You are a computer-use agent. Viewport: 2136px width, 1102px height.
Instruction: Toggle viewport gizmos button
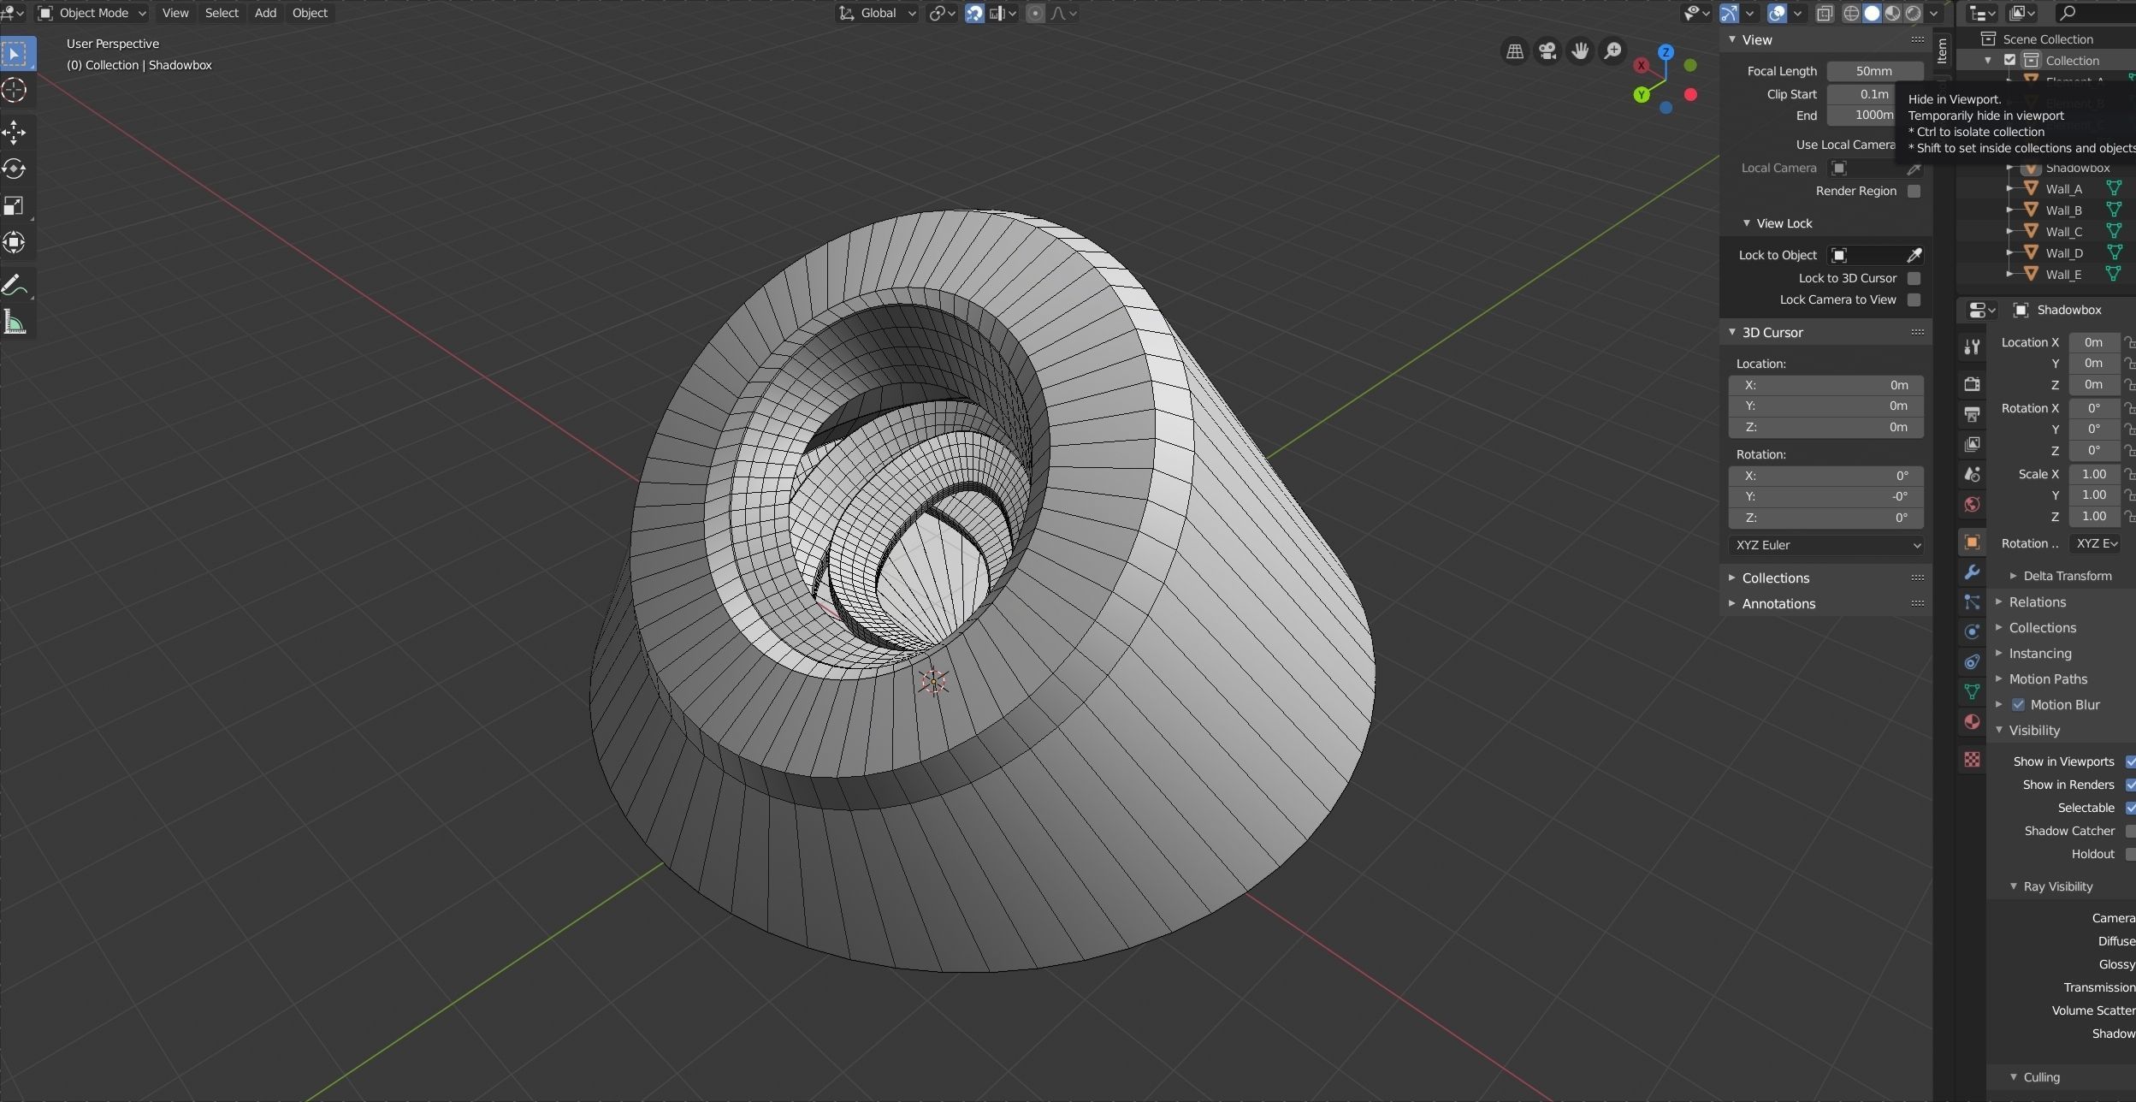coord(1729,13)
